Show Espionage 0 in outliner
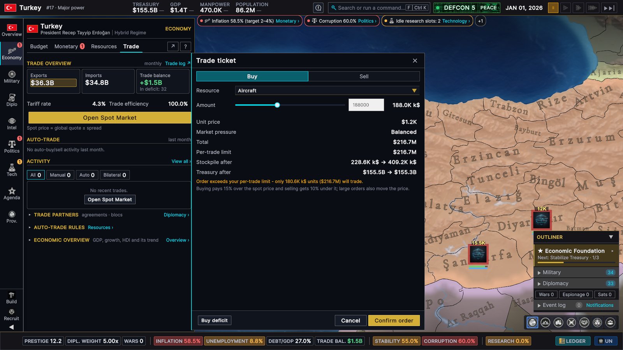623x350 pixels. (576, 294)
